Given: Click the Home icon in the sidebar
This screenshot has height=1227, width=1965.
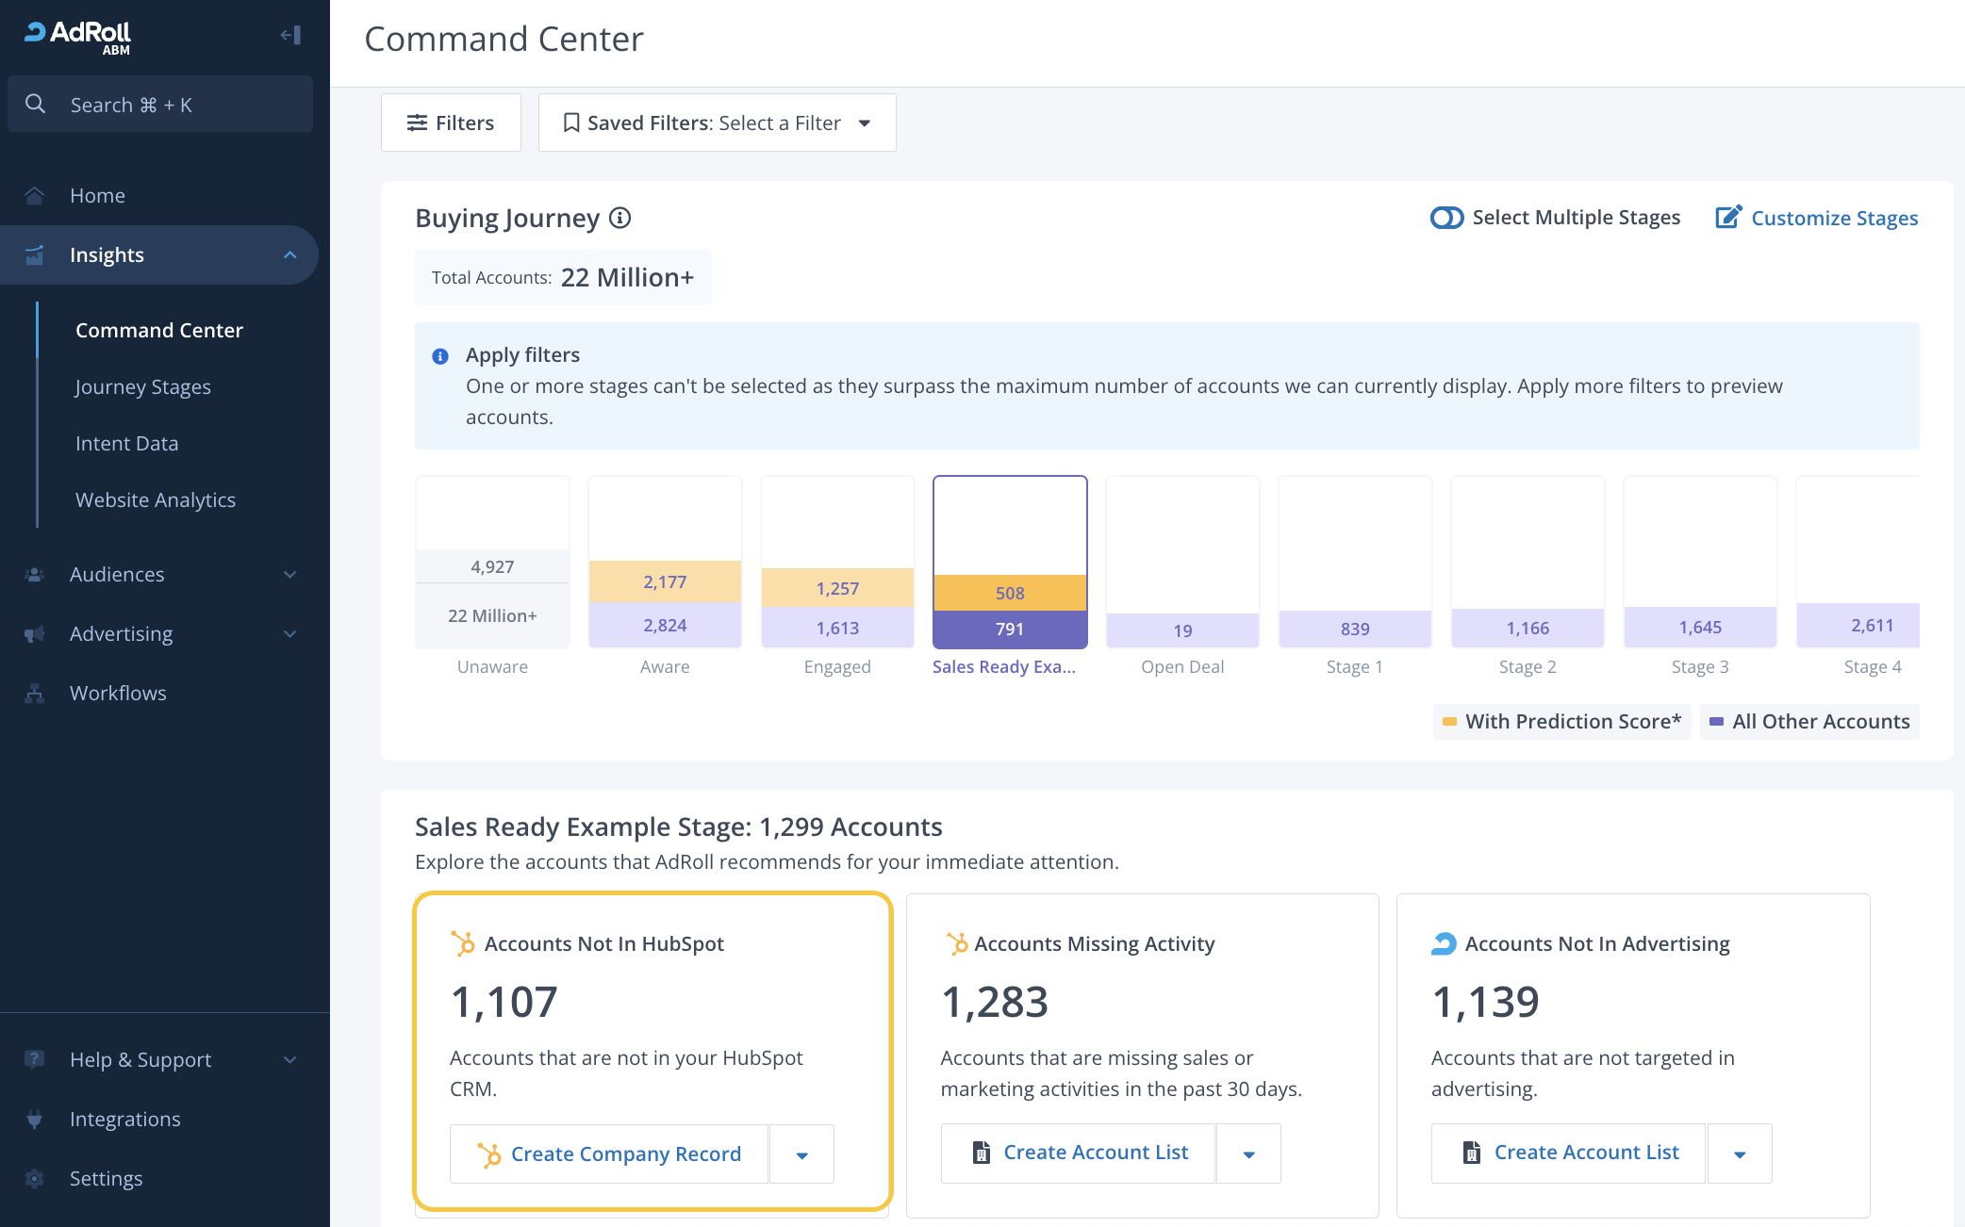Looking at the screenshot, I should 35,195.
